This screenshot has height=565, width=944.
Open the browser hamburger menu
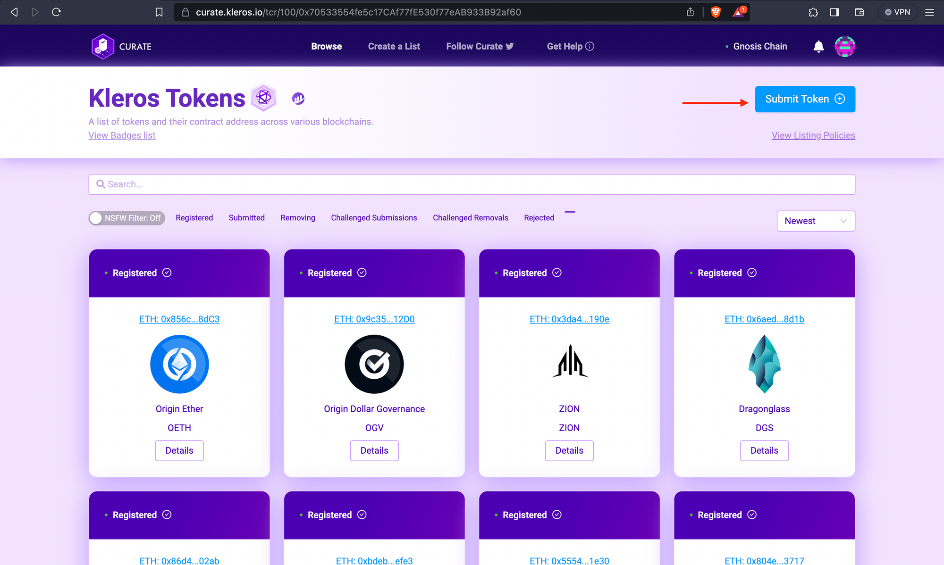pos(929,12)
